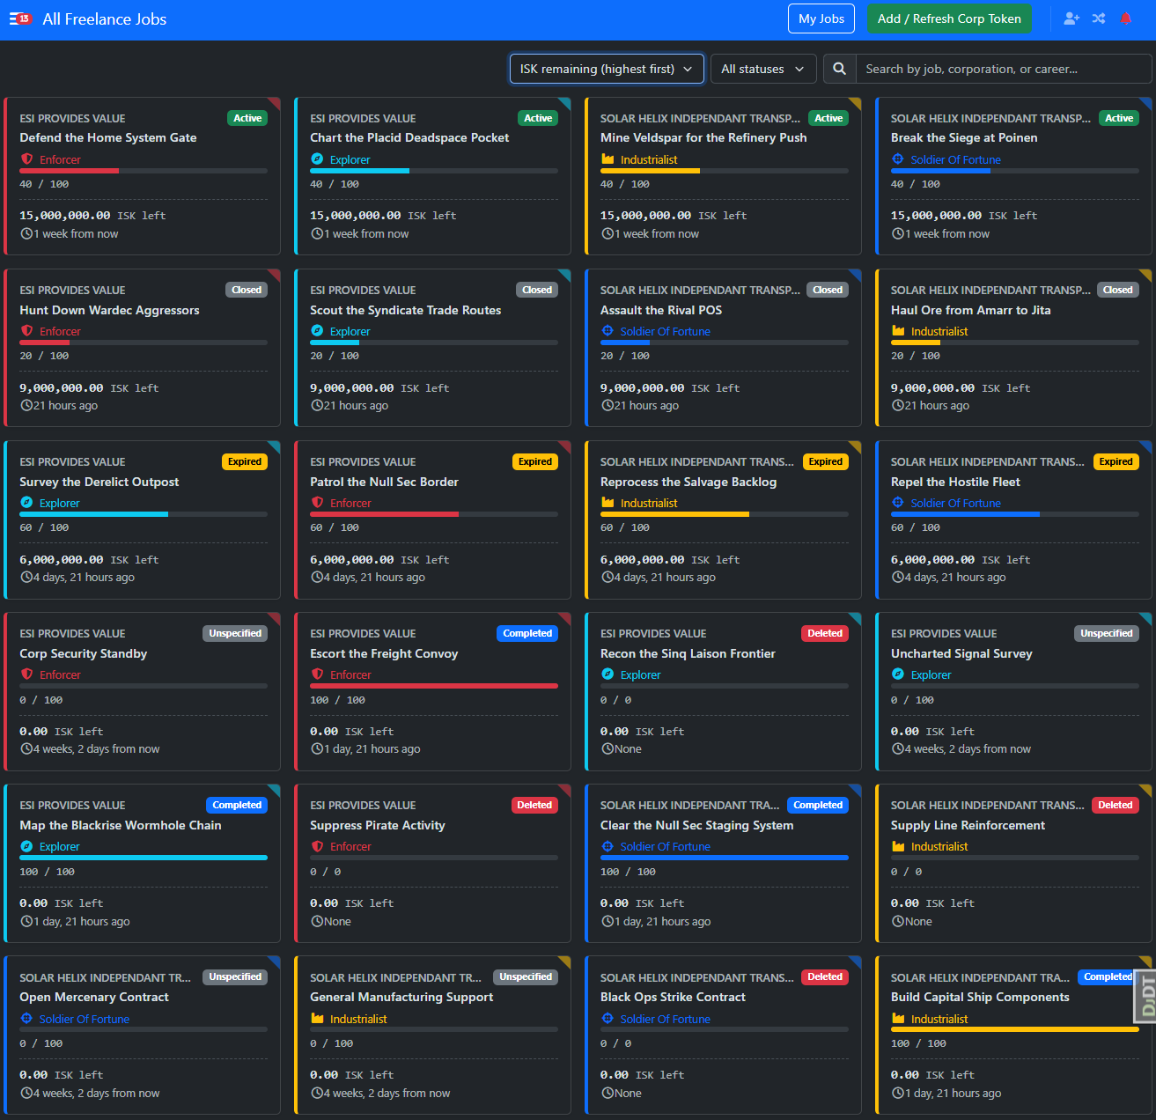1156x1120 pixels.
Task: Click clock icon on Recon the Sinq Laison Frontier
Action: 607,749
